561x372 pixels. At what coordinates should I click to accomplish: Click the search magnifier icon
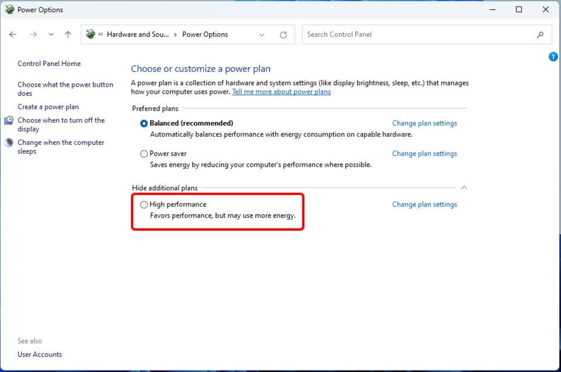click(x=540, y=35)
